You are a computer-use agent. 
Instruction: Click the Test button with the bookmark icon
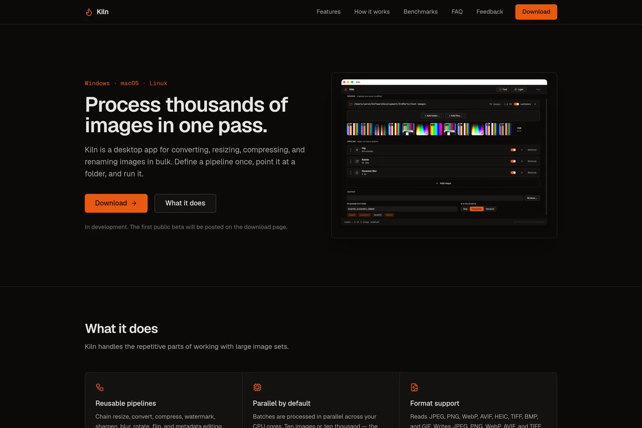[502, 89]
